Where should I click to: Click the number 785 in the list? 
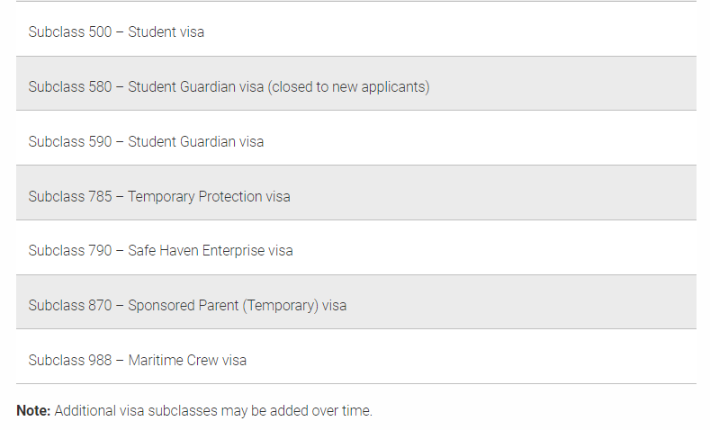pos(100,196)
